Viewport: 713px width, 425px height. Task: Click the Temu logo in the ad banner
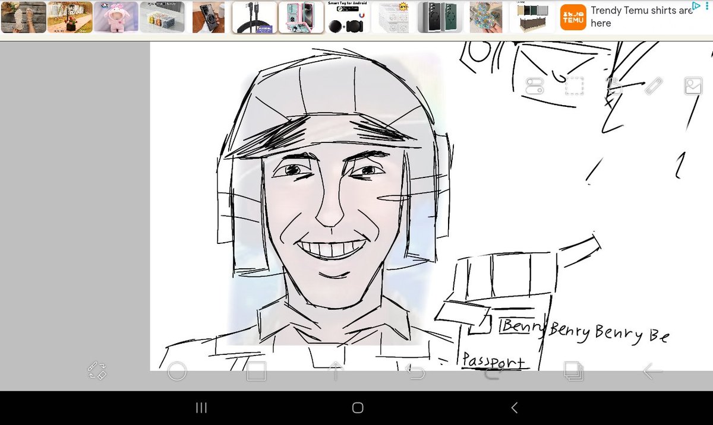click(573, 17)
